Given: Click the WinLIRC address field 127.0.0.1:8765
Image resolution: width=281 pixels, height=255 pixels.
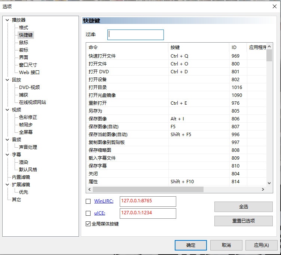Looking at the screenshot, I should coord(148,202).
